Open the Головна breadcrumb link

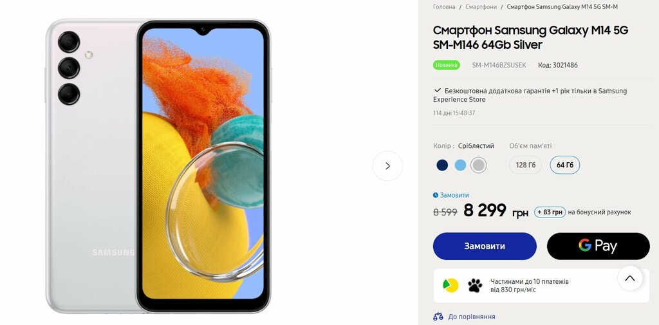click(444, 6)
